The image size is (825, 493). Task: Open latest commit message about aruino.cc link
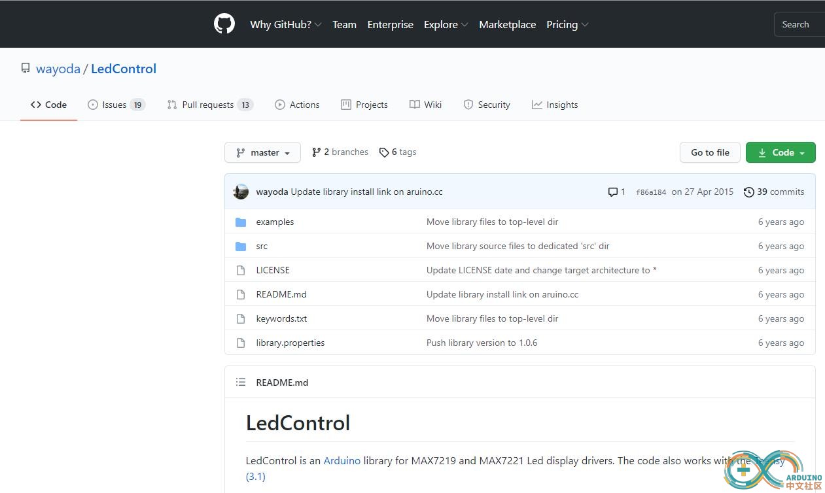click(367, 192)
